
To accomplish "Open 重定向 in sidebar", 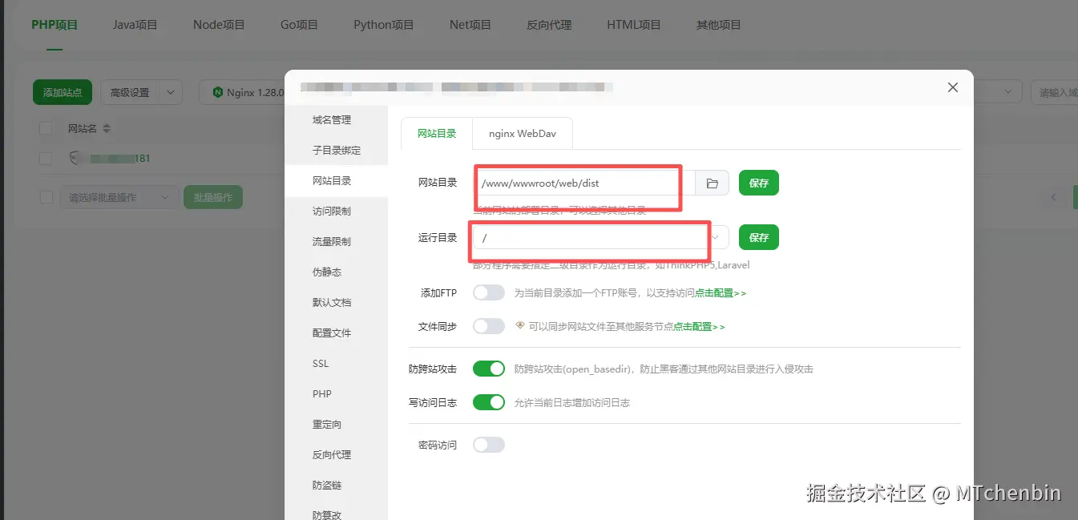I will (337, 425).
